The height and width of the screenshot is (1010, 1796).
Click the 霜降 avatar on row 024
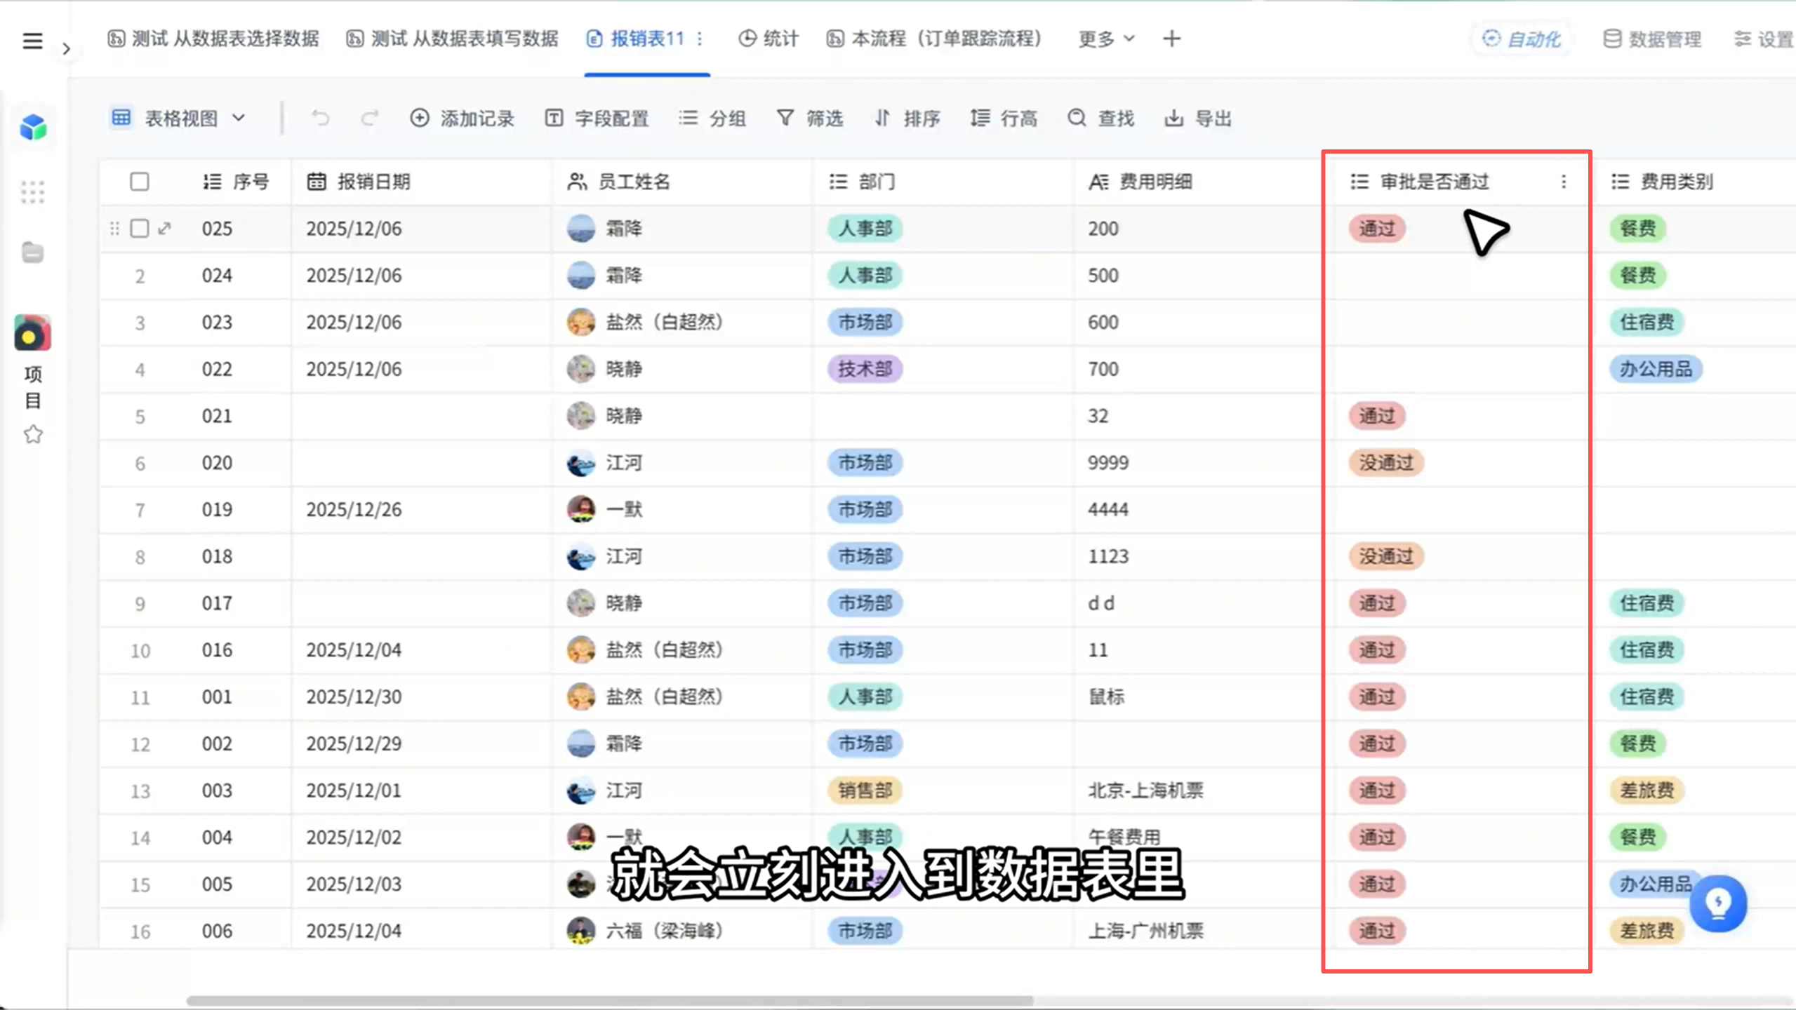point(581,276)
